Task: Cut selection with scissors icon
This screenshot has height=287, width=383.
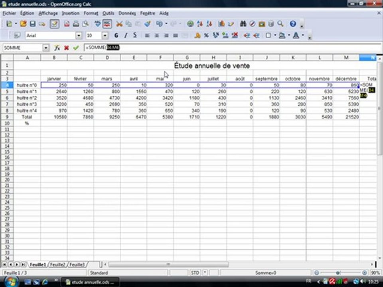Action: click(119, 24)
